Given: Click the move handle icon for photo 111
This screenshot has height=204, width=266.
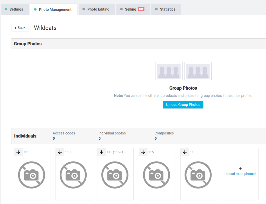Looking at the screenshot, I should [18, 152].
